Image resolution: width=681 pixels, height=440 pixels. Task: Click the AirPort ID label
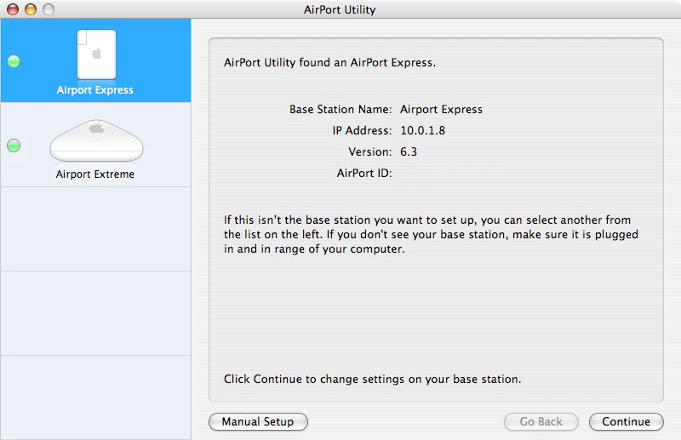[x=364, y=173]
